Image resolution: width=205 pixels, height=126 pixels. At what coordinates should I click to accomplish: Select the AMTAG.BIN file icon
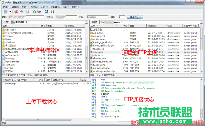pos(4,52)
